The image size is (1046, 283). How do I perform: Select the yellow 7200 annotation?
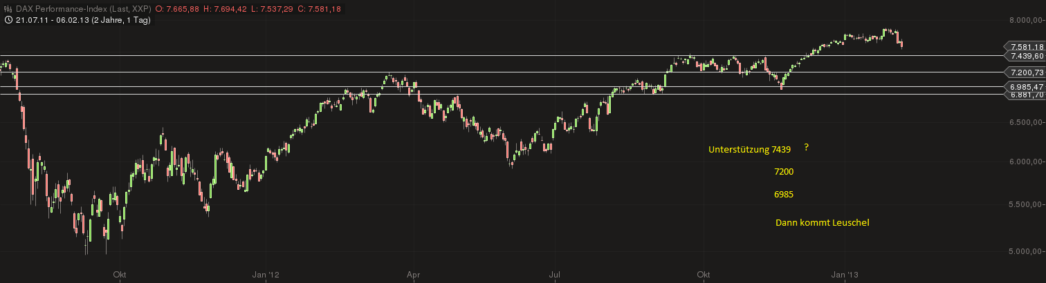click(x=784, y=171)
